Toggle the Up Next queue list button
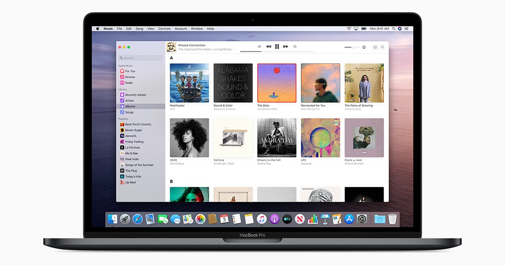 click(x=382, y=47)
